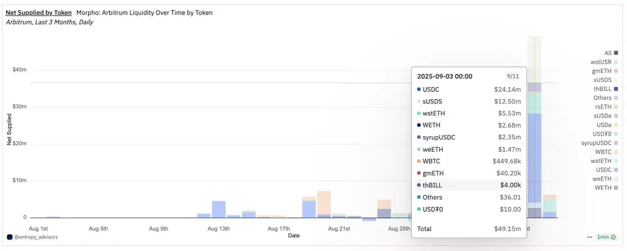Toggle wstUSR series in legend
The image size is (627, 251).
point(605,62)
